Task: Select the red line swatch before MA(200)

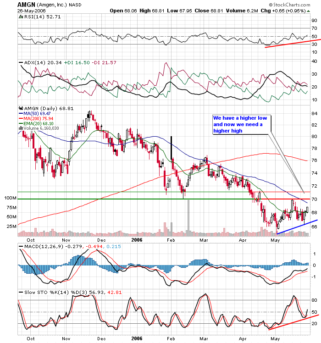Action: (21, 119)
